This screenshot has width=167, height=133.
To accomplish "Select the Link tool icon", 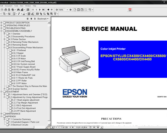I will point(41,14).
